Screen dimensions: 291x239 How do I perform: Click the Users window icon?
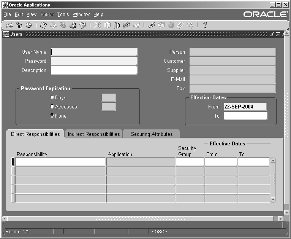coord(6,34)
